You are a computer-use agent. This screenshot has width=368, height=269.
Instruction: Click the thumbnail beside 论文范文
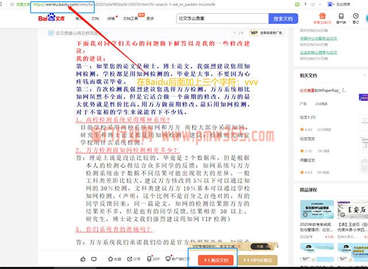tap(364, 145)
